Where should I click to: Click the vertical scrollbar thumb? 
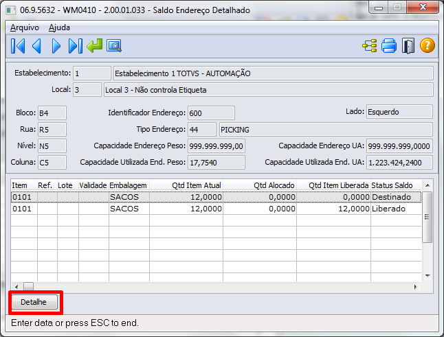click(x=428, y=217)
